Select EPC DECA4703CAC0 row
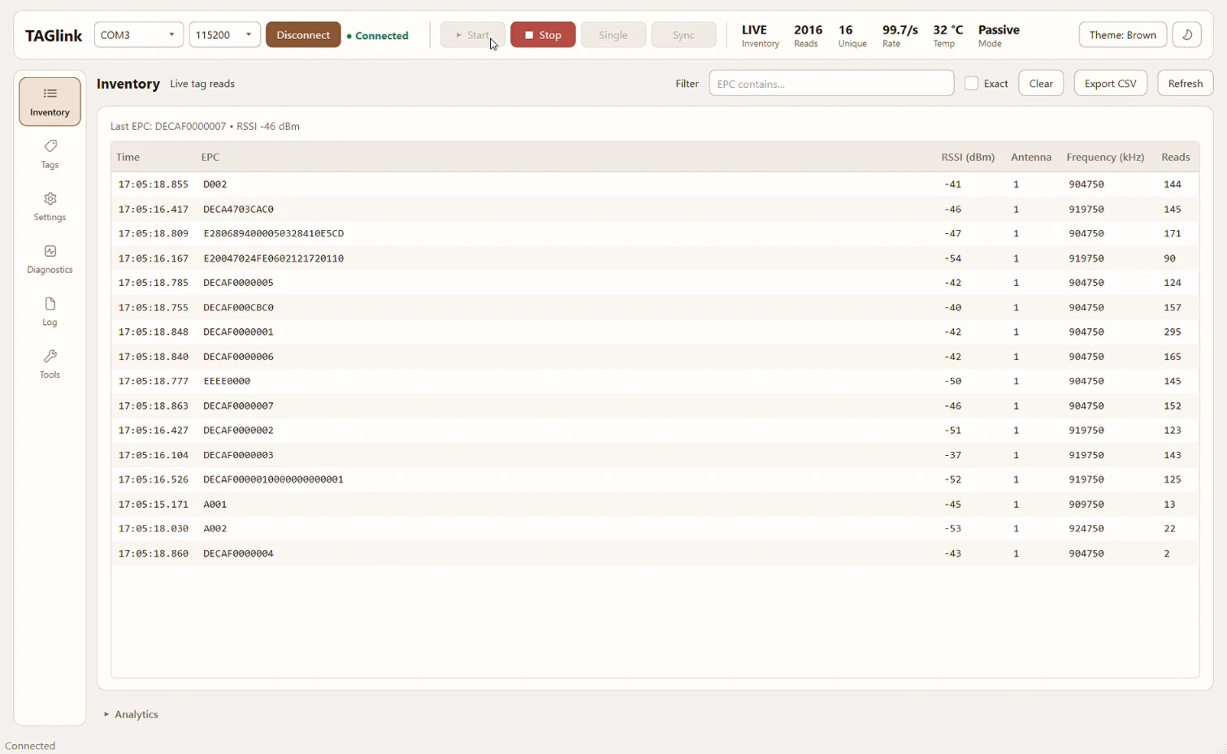 coord(655,209)
